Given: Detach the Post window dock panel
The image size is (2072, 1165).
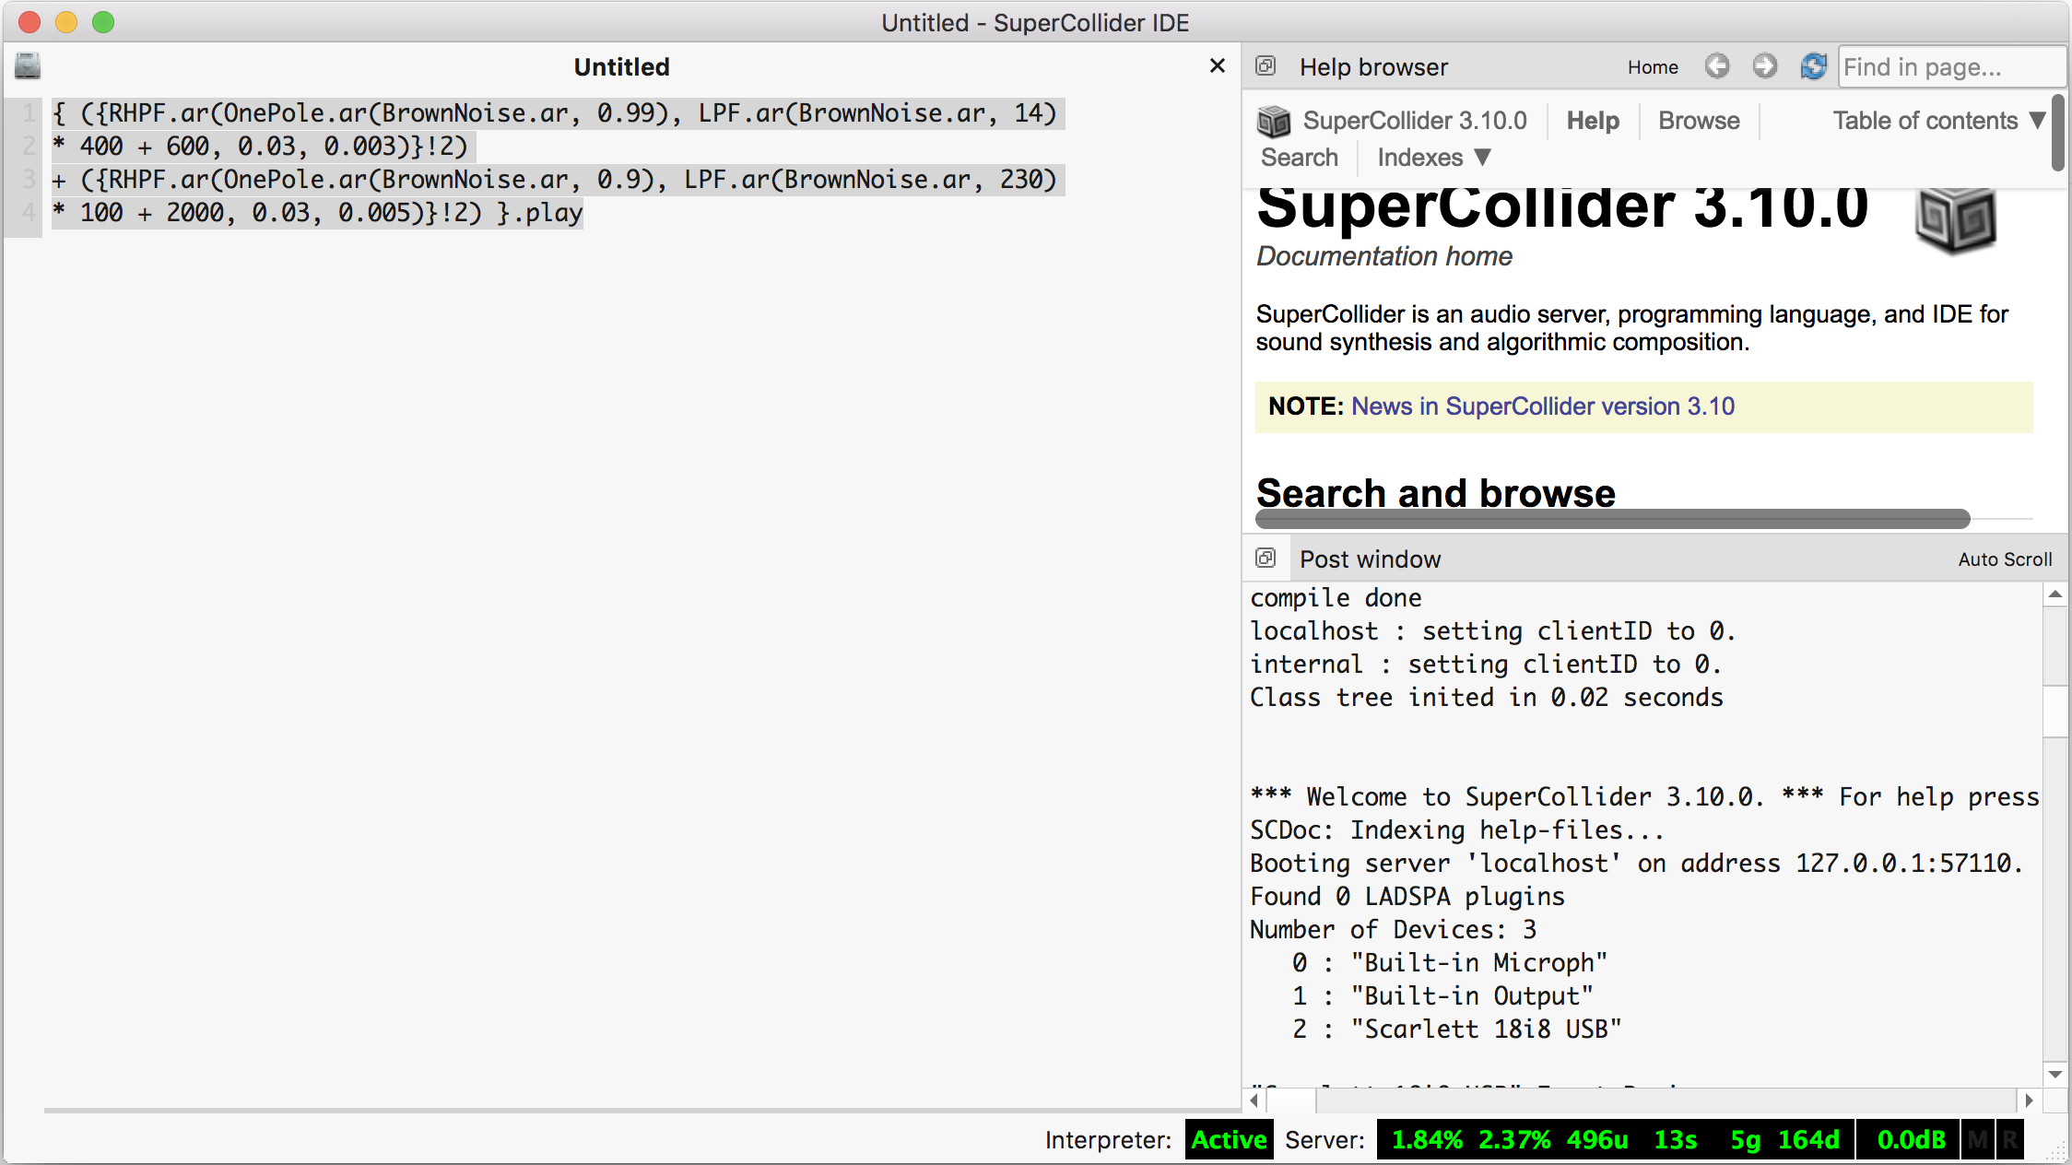Looking at the screenshot, I should pyautogui.click(x=1266, y=559).
